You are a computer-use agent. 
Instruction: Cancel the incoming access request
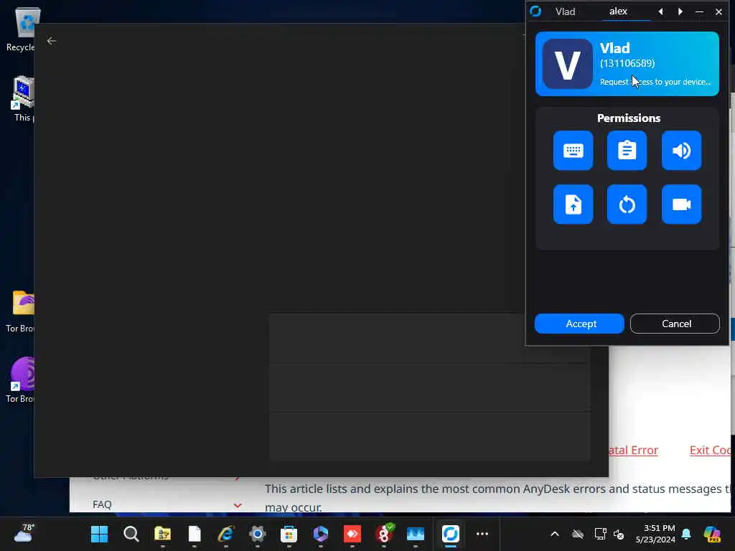pos(675,324)
